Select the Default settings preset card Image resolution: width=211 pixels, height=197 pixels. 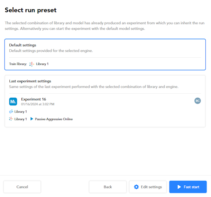point(105,54)
